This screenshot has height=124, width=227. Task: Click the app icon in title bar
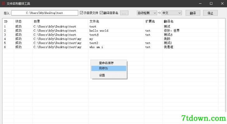[3, 3]
